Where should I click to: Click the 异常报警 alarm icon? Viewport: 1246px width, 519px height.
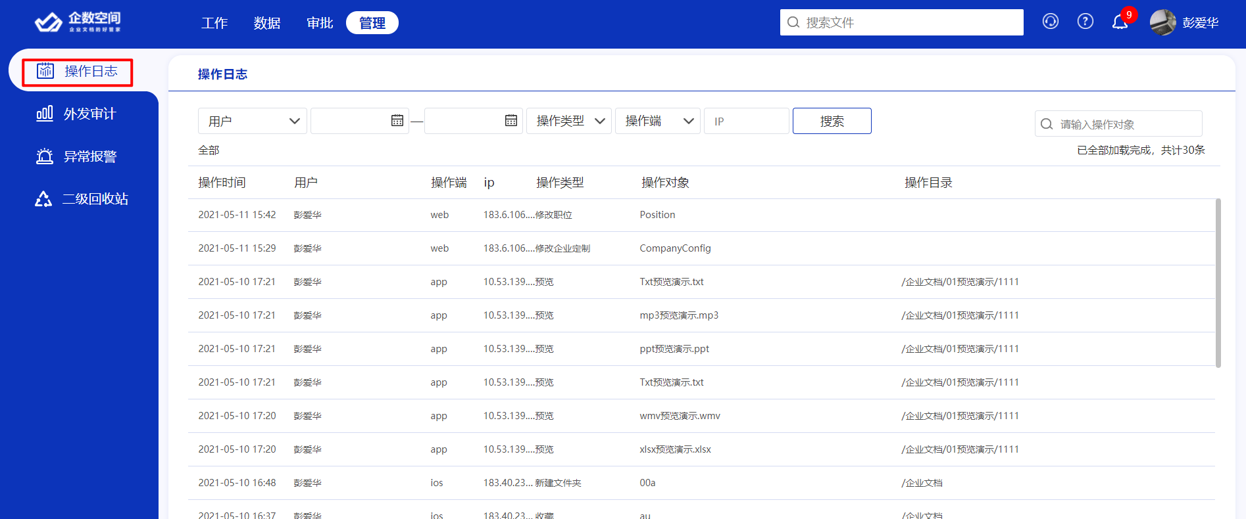45,156
